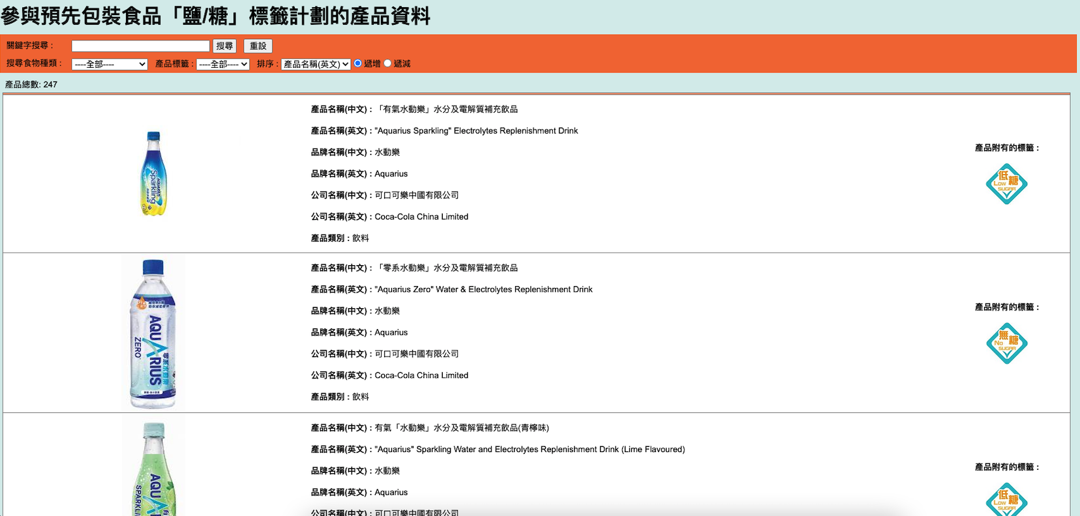The height and width of the screenshot is (516, 1080).
Task: Open the 產品標籤 product label dropdown
Action: point(223,64)
